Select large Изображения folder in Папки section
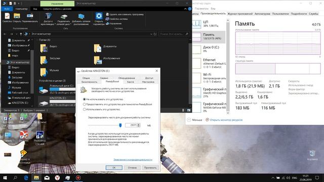 (x=107, y=60)
